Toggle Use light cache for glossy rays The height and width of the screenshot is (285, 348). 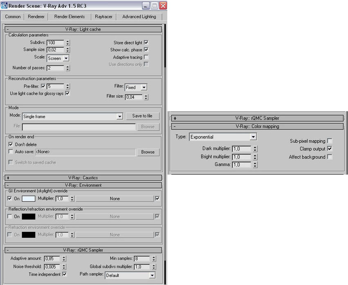67,93
